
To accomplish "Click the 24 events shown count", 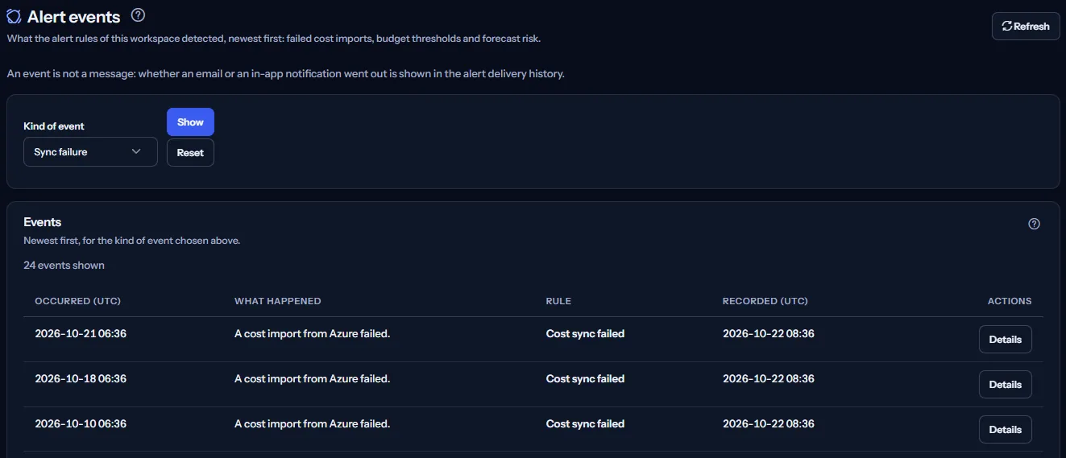I will (64, 265).
